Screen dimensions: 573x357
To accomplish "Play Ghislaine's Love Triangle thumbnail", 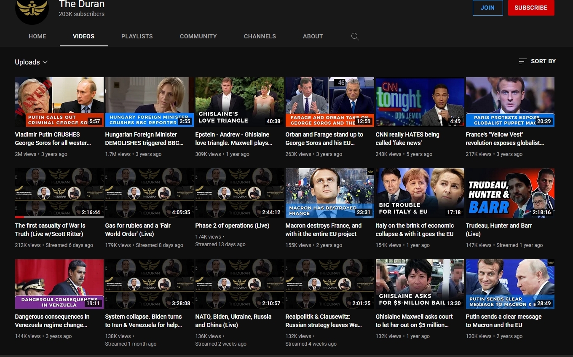I will pyautogui.click(x=240, y=102).
